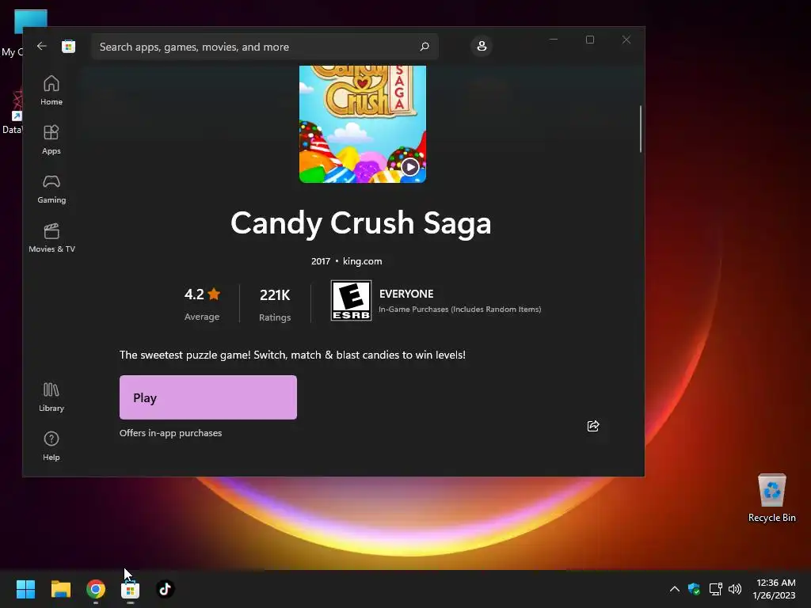Viewport: 811px width, 608px height.
Task: Open the Apps section in sidebar
Action: pyautogui.click(x=51, y=139)
